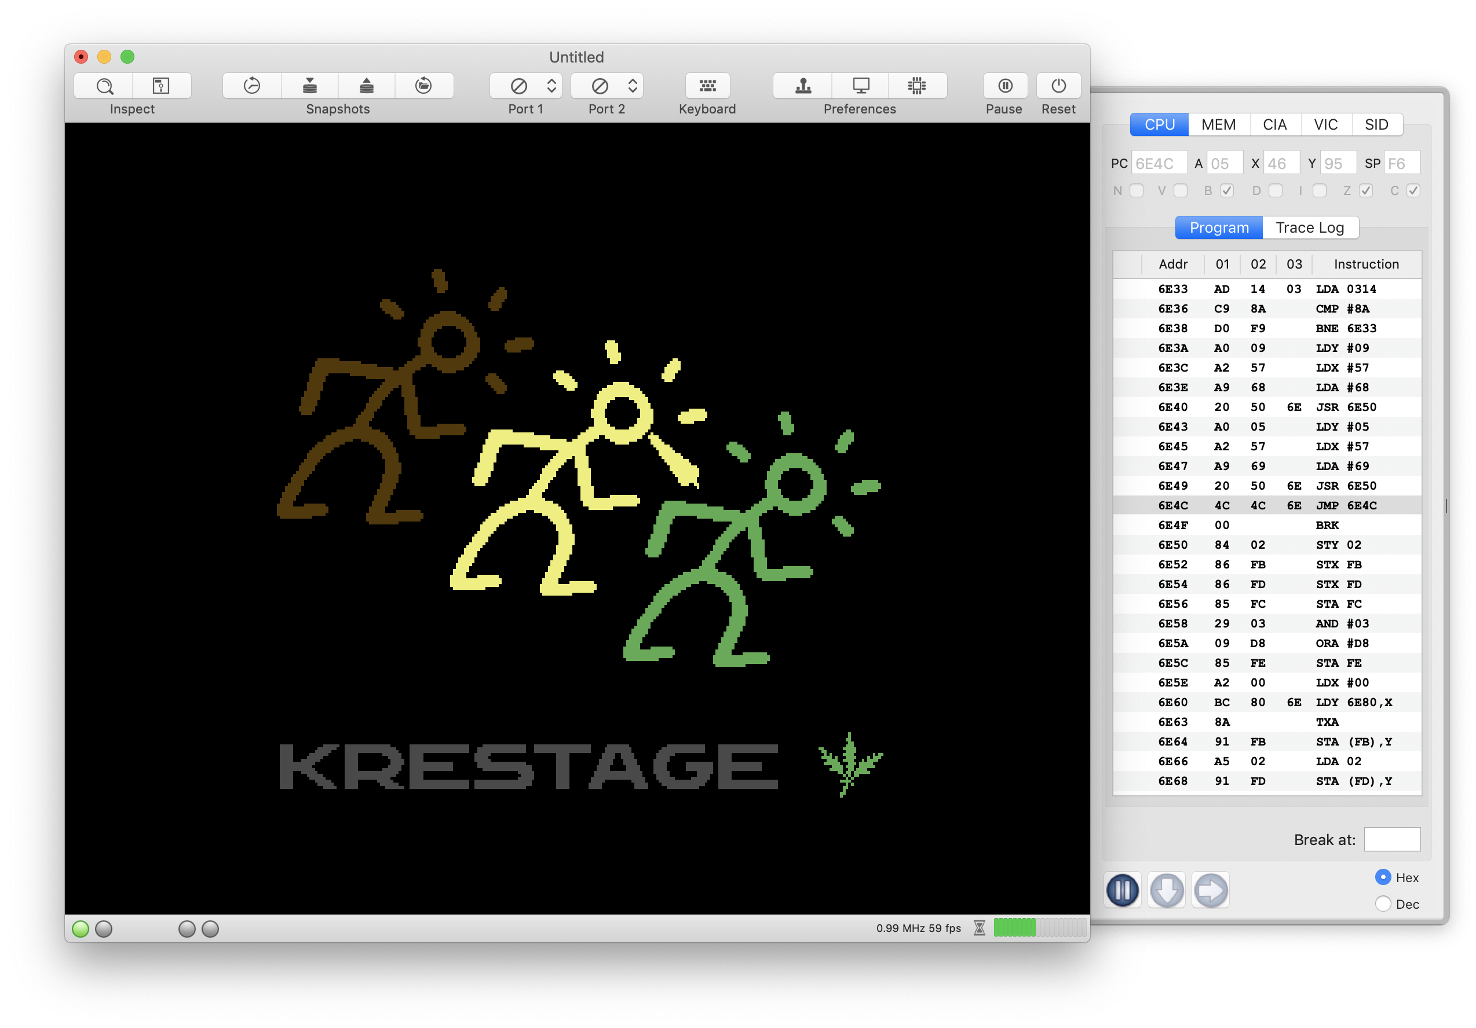The width and height of the screenshot is (1476, 1028).
Task: Click the X register field
Action: tap(1281, 163)
